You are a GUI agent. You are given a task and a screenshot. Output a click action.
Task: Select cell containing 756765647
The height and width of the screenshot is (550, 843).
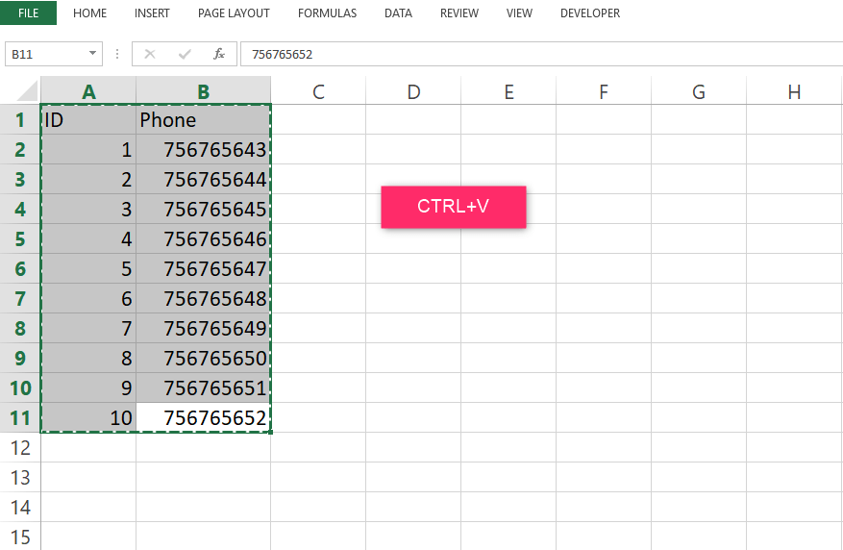pyautogui.click(x=203, y=268)
